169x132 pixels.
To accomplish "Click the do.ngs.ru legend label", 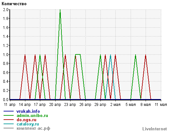I will coord(26,120).
